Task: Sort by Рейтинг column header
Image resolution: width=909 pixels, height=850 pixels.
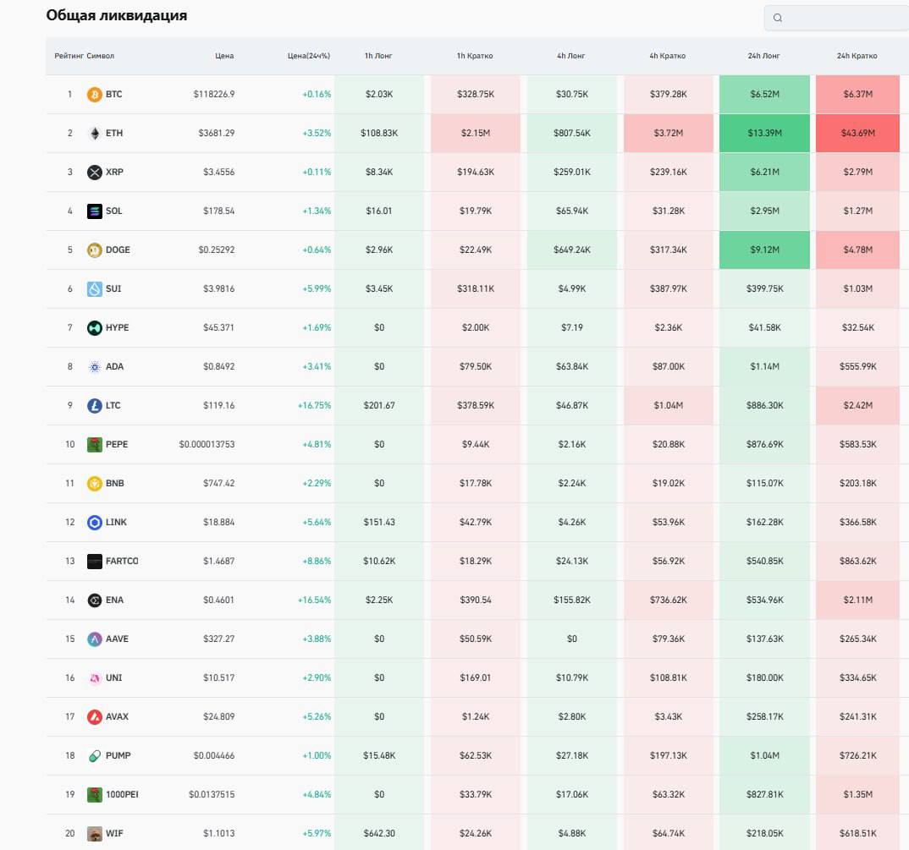Action: (69, 56)
